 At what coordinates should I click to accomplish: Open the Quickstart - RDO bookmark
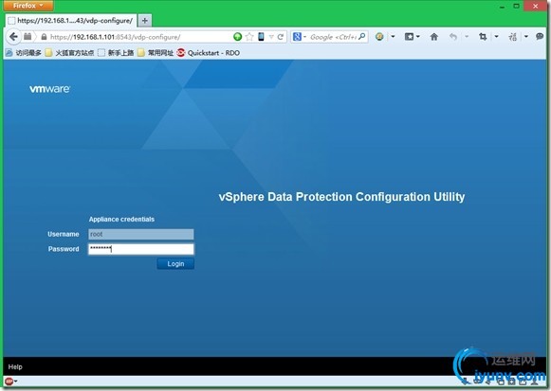coord(209,53)
